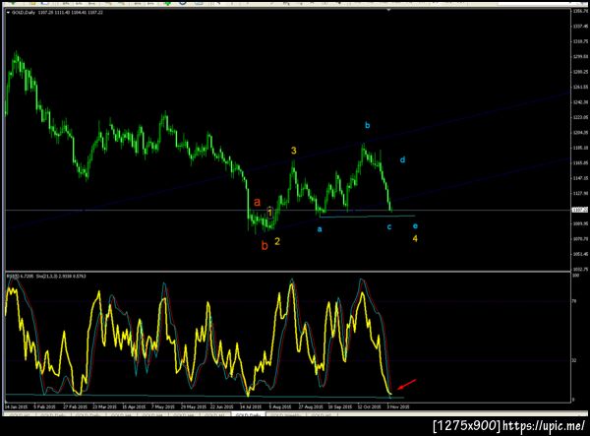Click the indicator scale value '30'
This screenshot has width=590, height=436.
[x=574, y=360]
